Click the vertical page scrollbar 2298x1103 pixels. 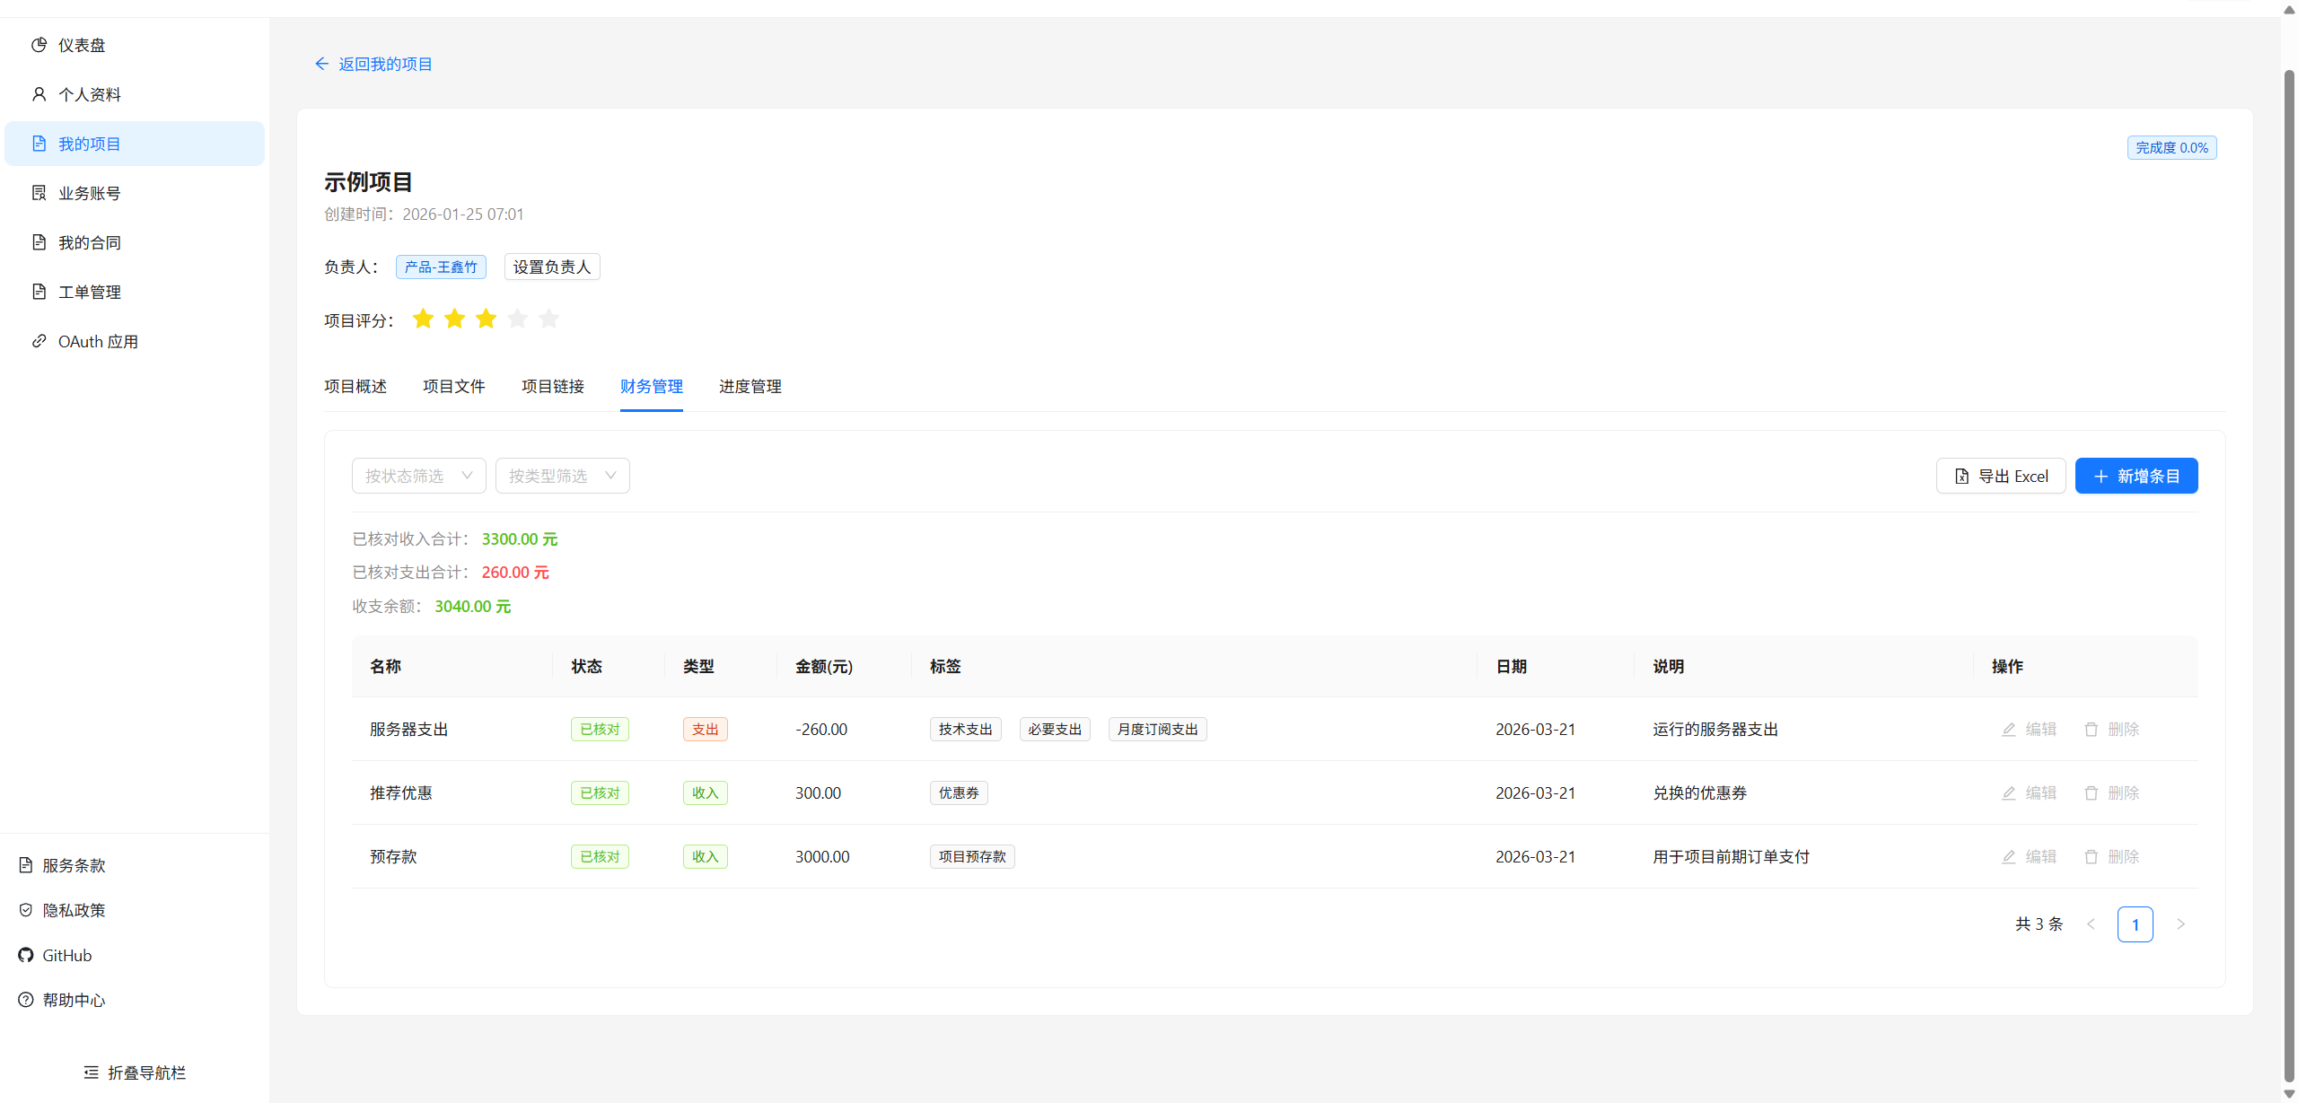pyautogui.click(x=2288, y=574)
